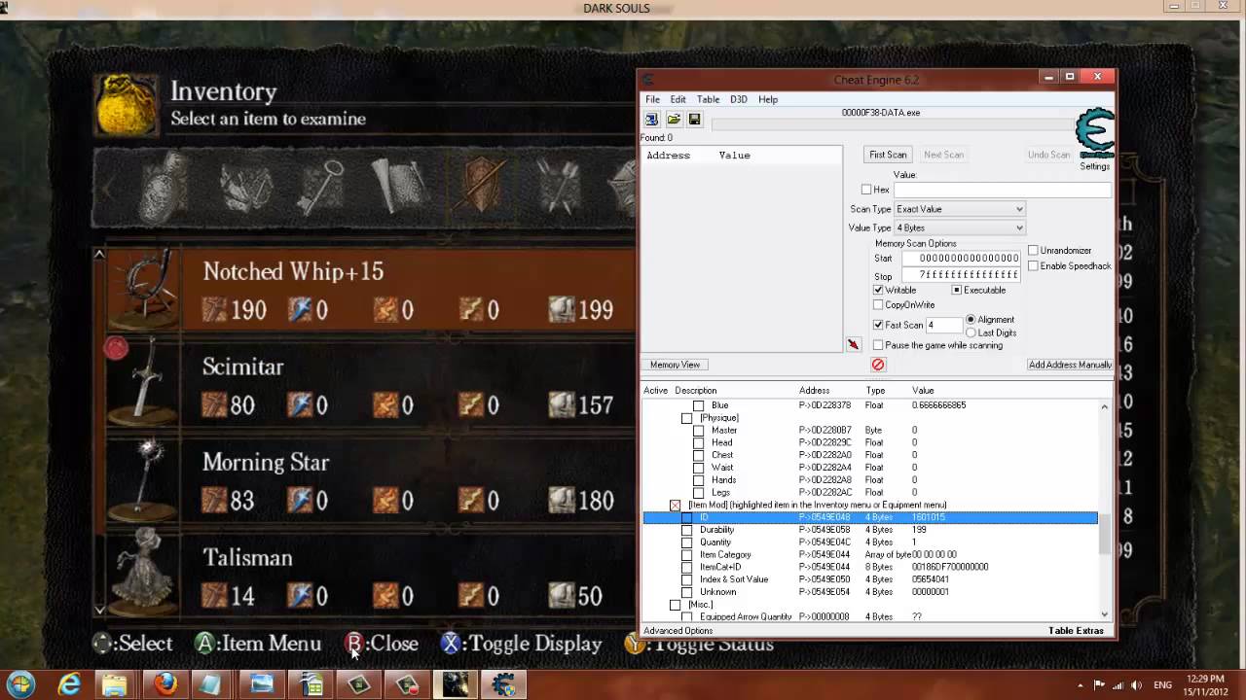The height and width of the screenshot is (700, 1246).
Task: Click the Start address field
Action: (961, 259)
